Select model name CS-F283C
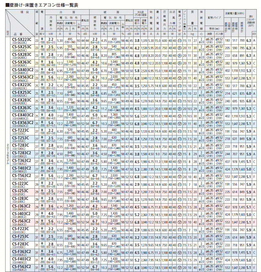The width and height of the screenshot is (261, 272). click(20, 244)
